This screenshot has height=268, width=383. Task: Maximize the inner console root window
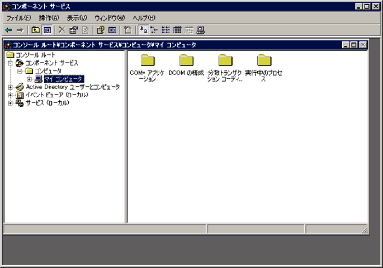(x=354, y=45)
